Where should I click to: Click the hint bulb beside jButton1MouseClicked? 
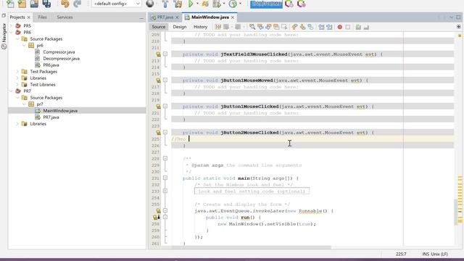pos(158,107)
